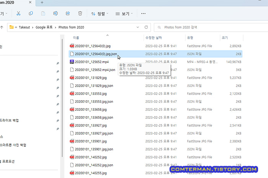The image size is (268, 178).
Task: Click JPG icon of 20200101_135901.jpg
Action: coord(72,141)
